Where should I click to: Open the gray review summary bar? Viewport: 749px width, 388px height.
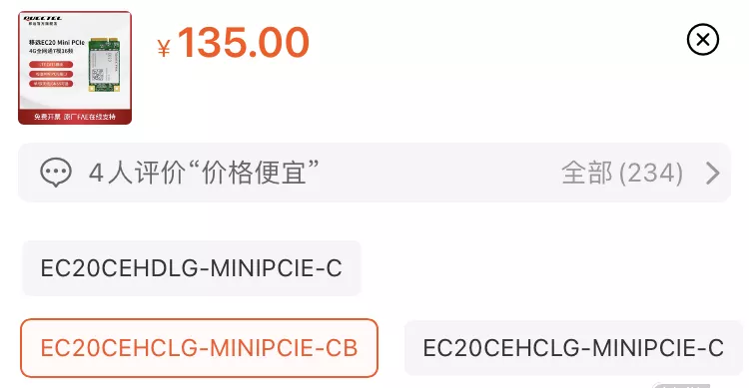coord(374,173)
